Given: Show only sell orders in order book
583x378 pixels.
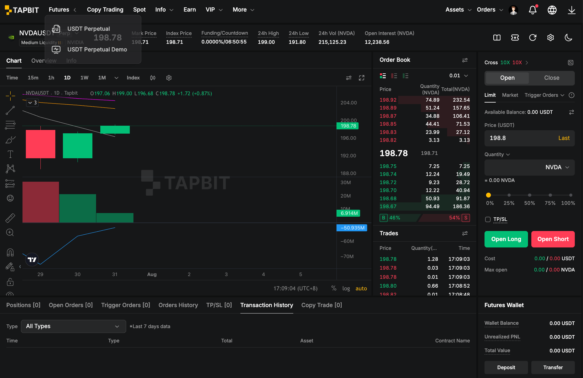Looking at the screenshot, I should coord(394,76).
